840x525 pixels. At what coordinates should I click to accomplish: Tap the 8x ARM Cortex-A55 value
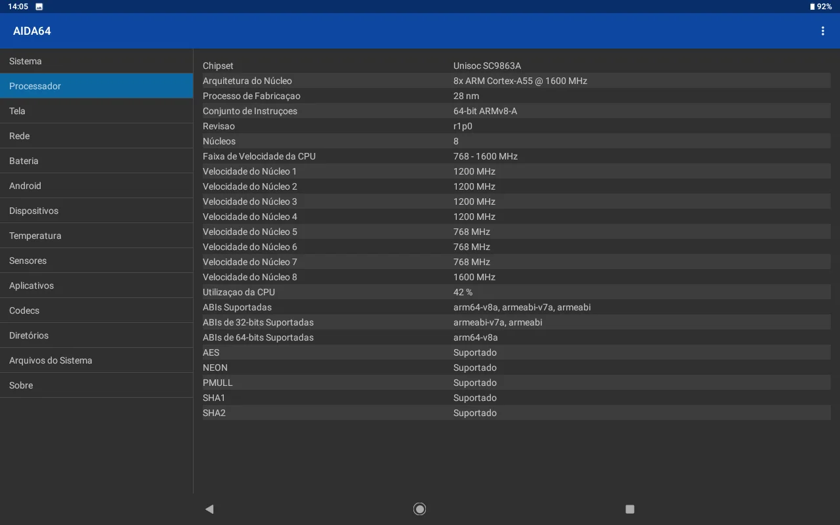[520, 81]
